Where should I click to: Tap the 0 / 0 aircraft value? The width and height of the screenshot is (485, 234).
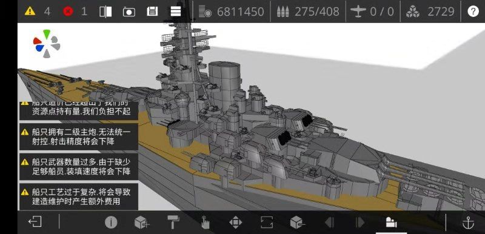[x=382, y=12]
